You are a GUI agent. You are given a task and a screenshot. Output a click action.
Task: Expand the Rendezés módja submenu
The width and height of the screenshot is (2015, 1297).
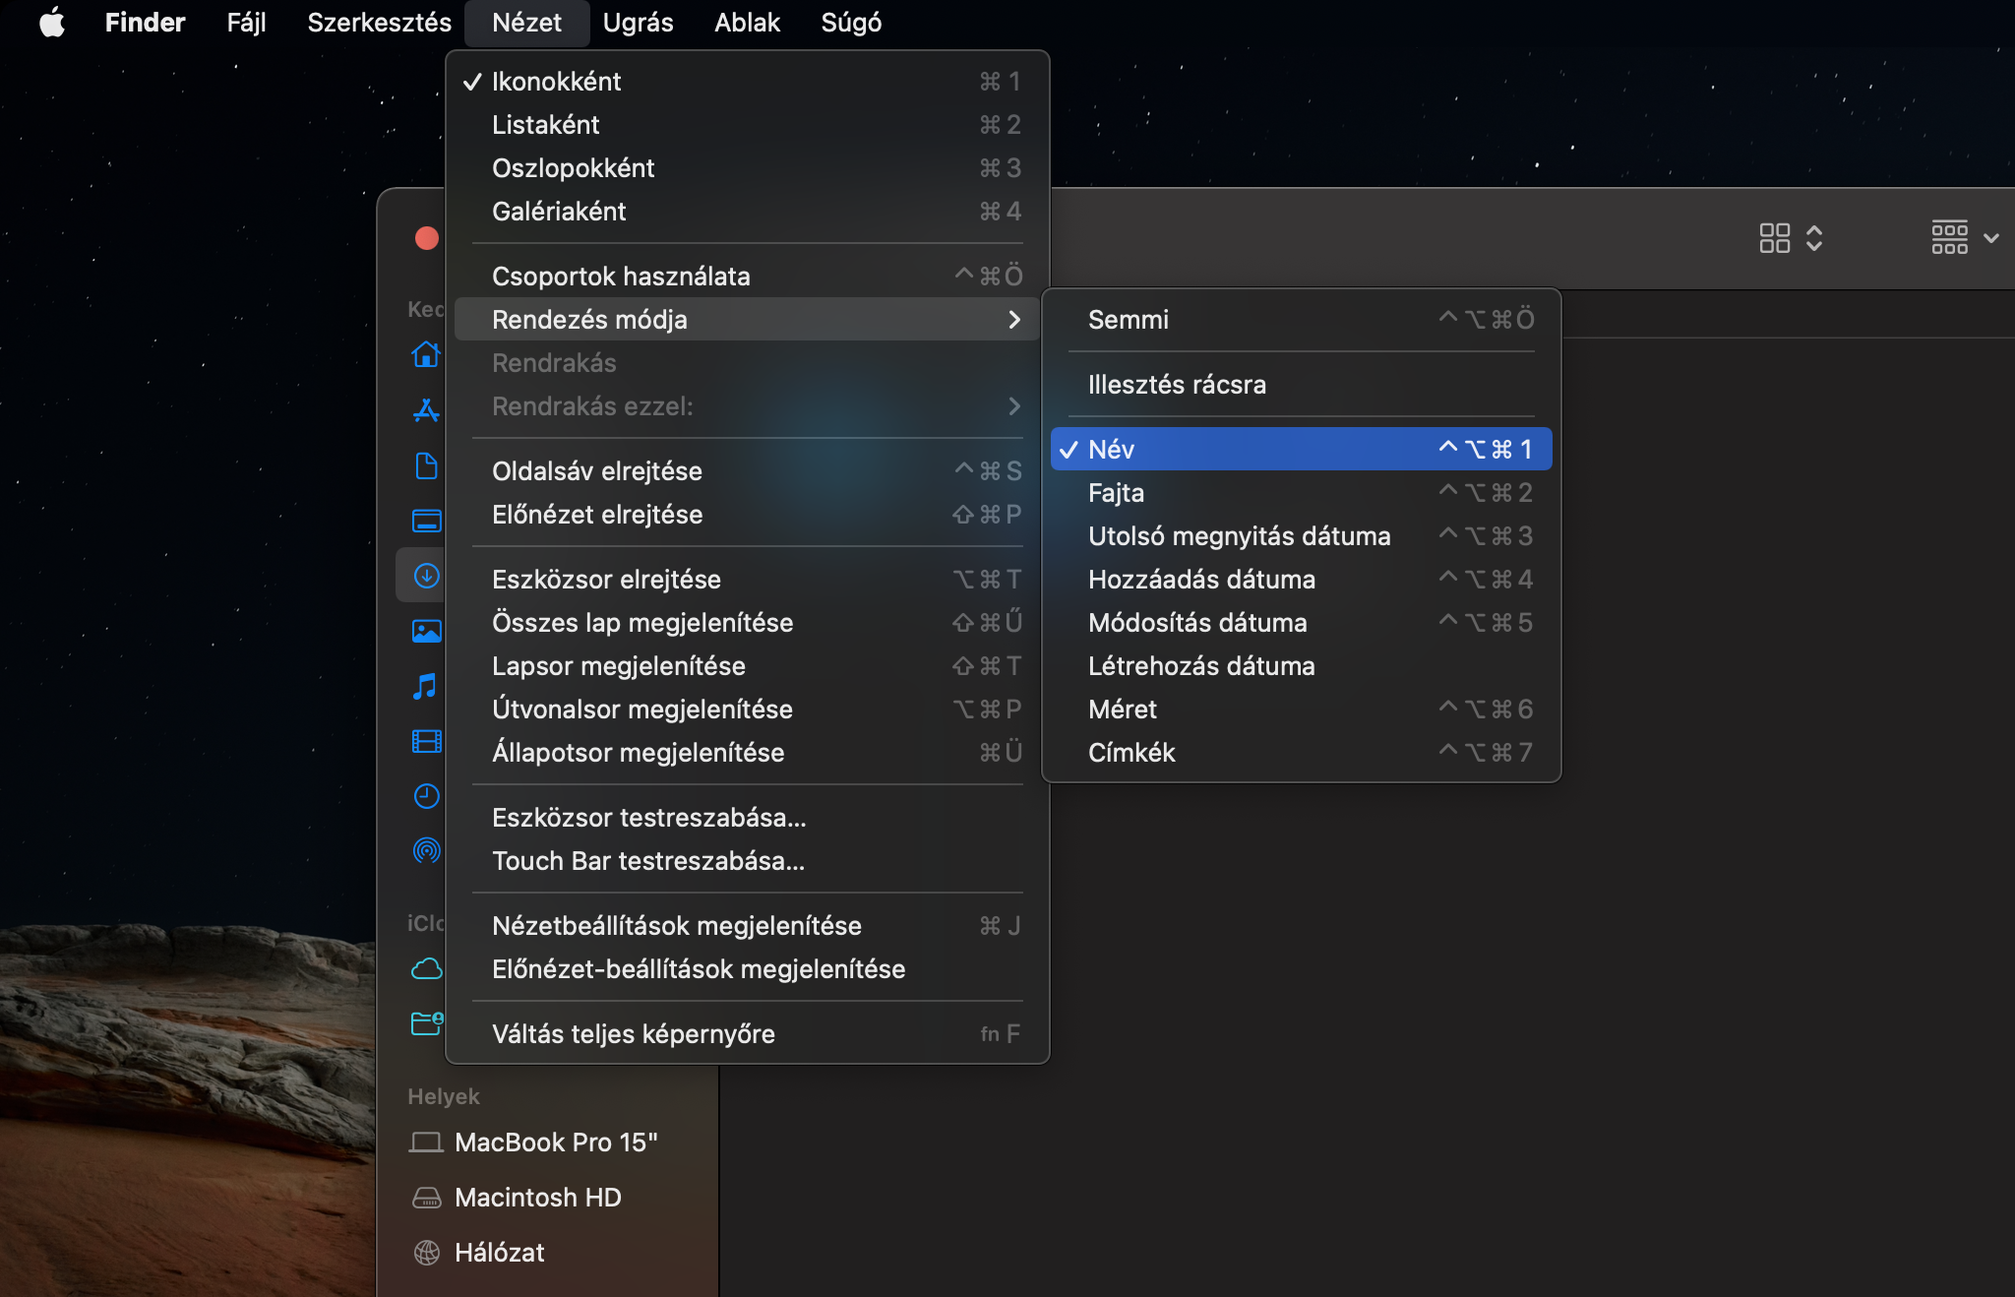coord(748,320)
